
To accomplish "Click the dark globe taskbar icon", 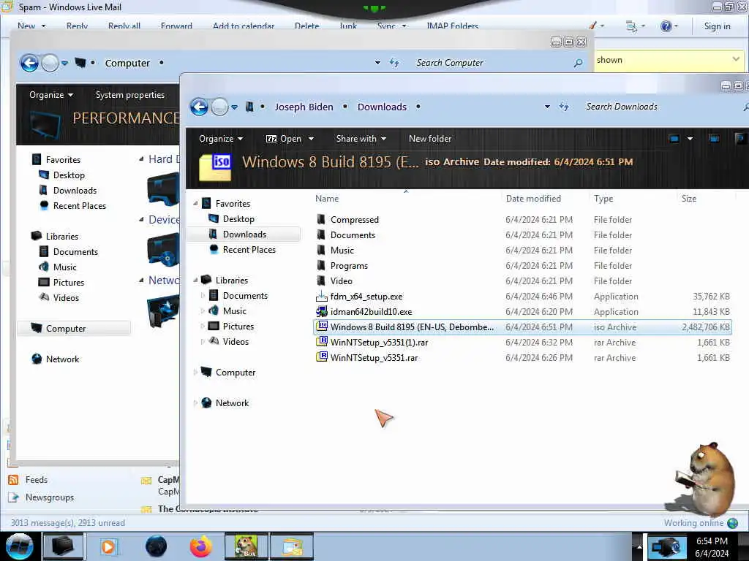I will (x=157, y=546).
